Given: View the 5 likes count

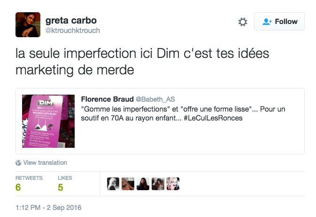Looking at the screenshot, I should pyautogui.click(x=61, y=187).
